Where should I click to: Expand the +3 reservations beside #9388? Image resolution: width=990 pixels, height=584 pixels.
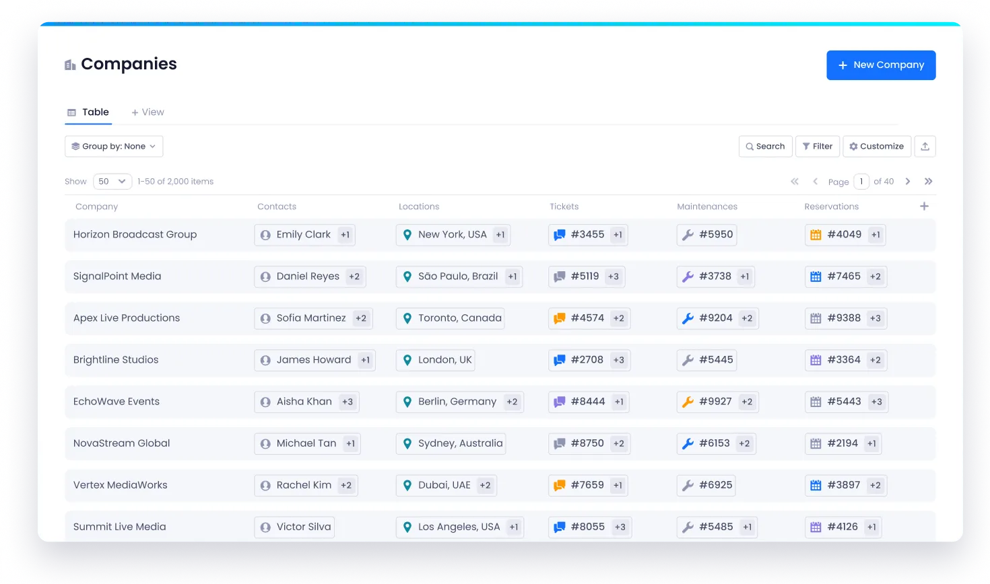tap(876, 318)
